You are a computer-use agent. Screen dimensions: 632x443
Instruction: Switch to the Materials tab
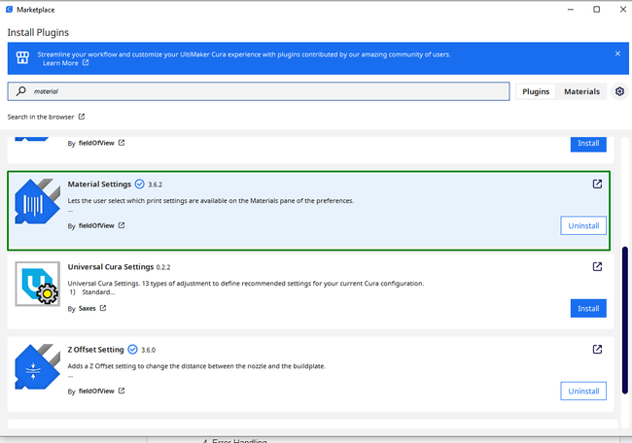point(582,91)
